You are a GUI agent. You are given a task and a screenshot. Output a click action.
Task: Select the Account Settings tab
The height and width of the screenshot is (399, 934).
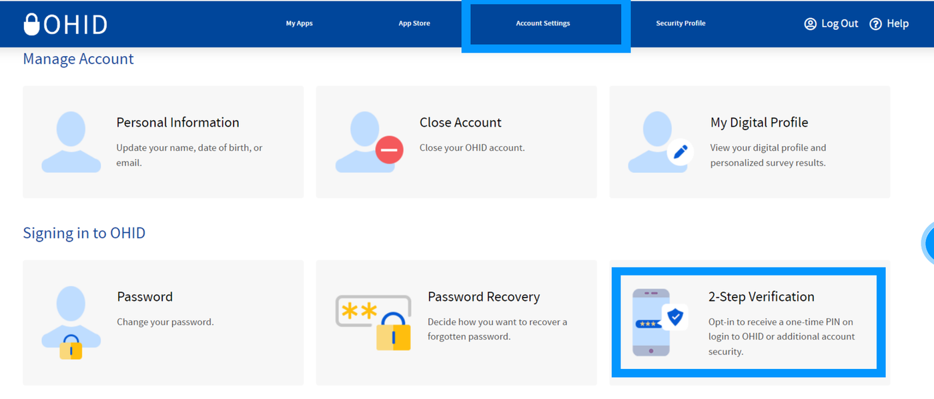(x=543, y=23)
